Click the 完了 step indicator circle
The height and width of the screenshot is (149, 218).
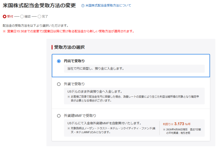point(39,17)
